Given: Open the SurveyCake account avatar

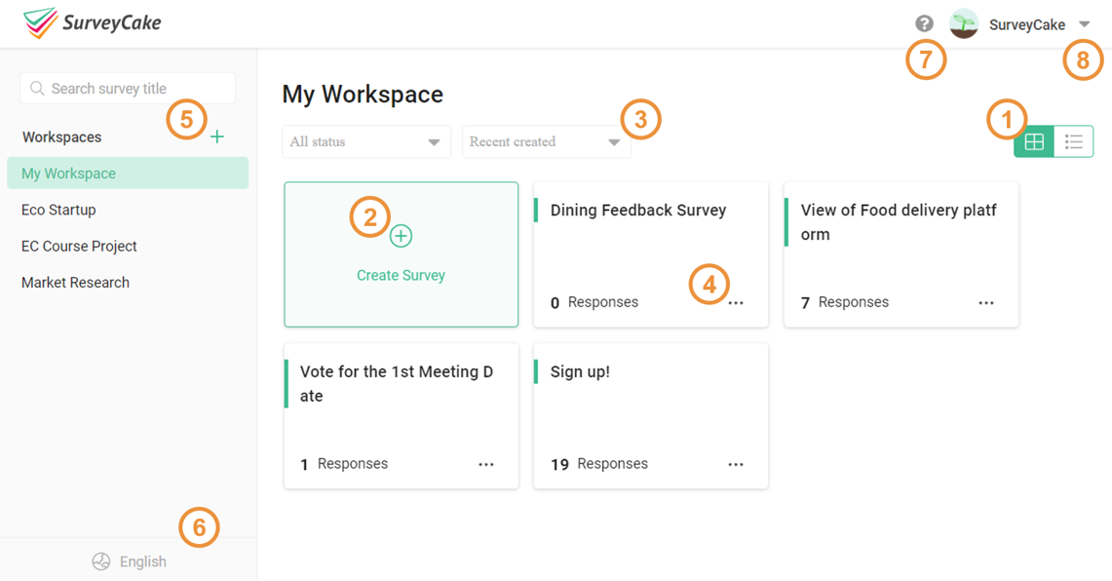Looking at the screenshot, I should [963, 23].
